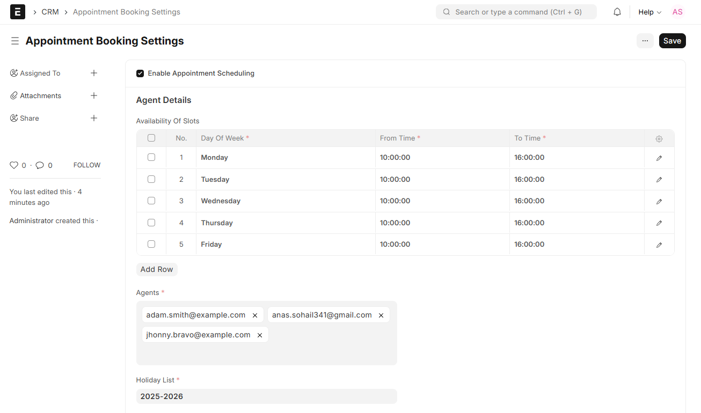
Task: Click Monday's From Time 10:00:00 cell
Action: pos(442,158)
